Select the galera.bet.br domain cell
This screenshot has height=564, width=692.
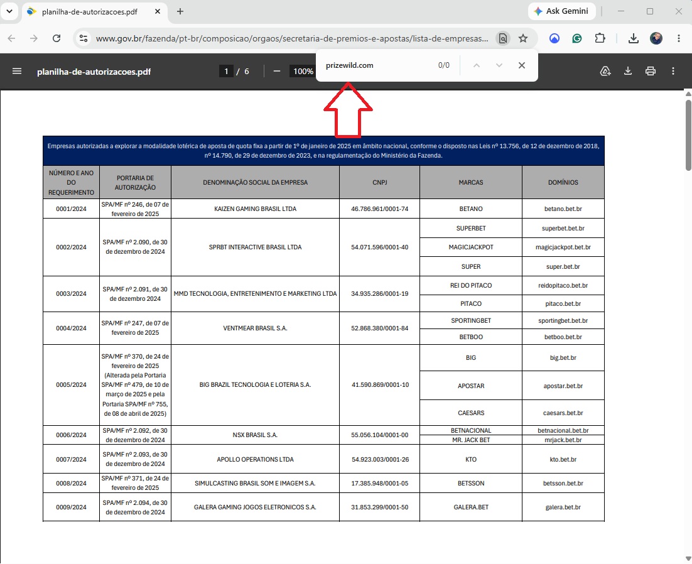[563, 507]
